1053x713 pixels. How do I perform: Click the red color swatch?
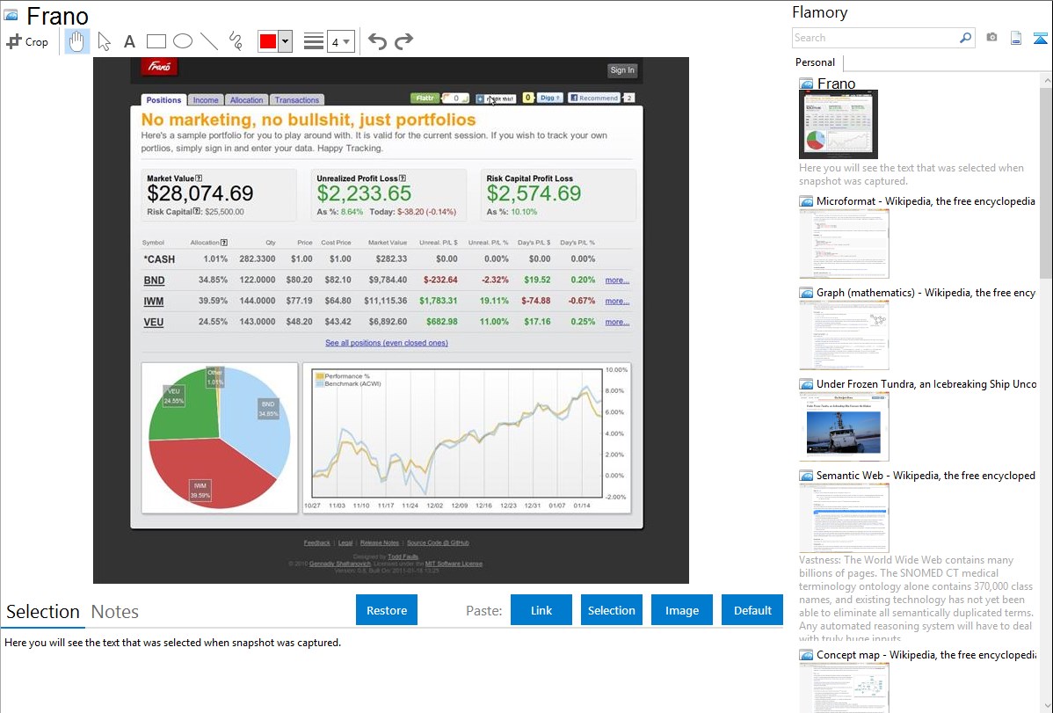tap(268, 41)
